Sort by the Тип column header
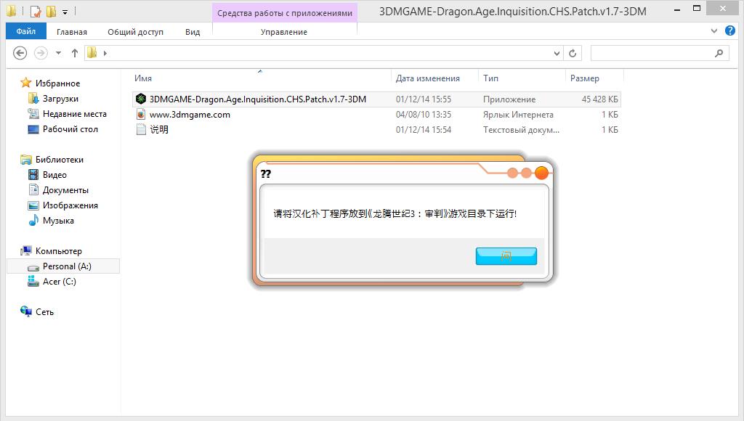 [490, 78]
